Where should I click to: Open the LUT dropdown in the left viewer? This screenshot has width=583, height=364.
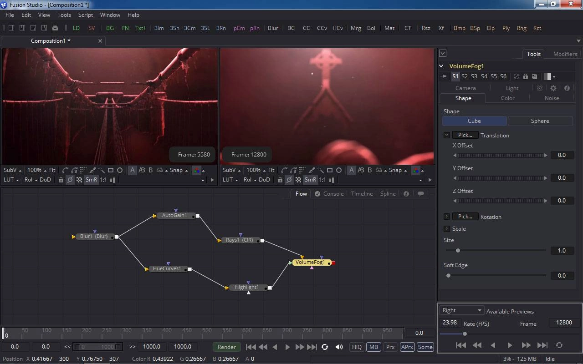coord(11,180)
